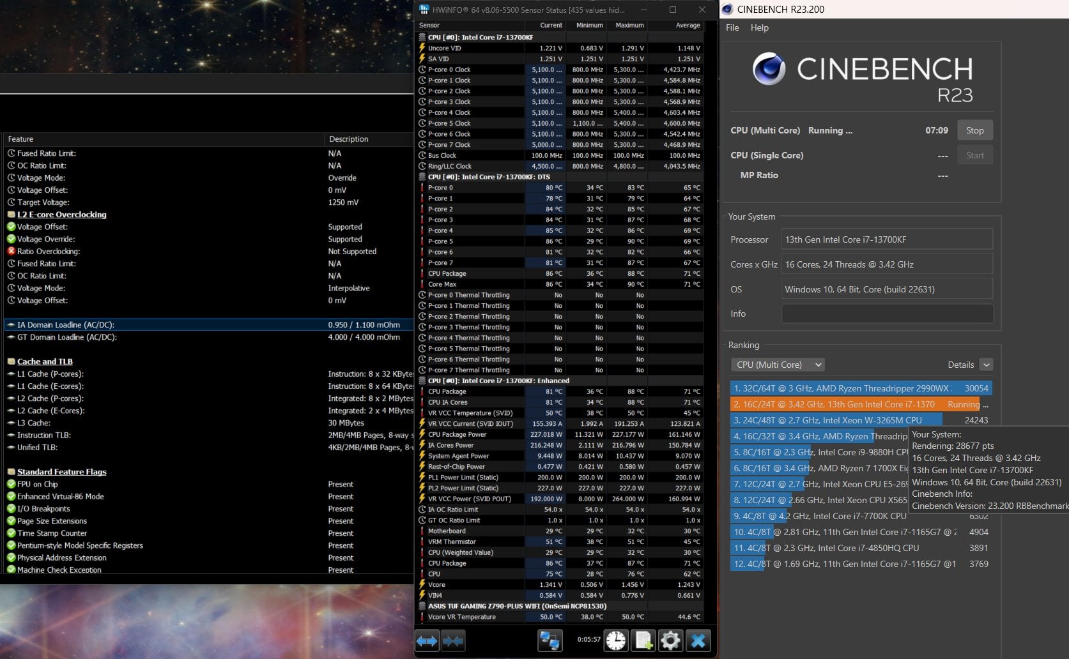Click the lightning icon beside CPU Package Power
The height and width of the screenshot is (659, 1069).
(422, 434)
